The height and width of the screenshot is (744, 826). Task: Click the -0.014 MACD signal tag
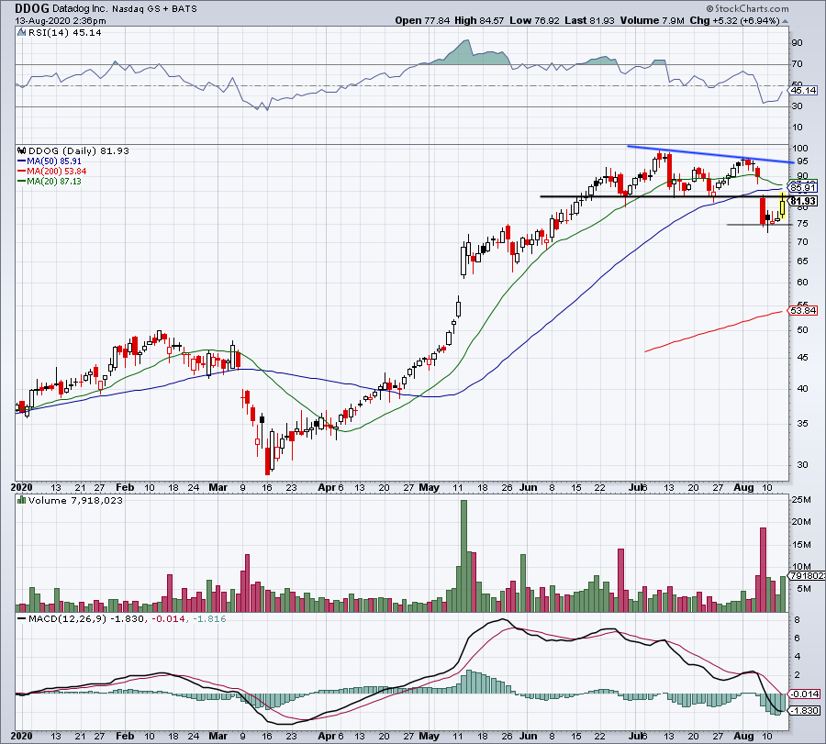point(804,694)
